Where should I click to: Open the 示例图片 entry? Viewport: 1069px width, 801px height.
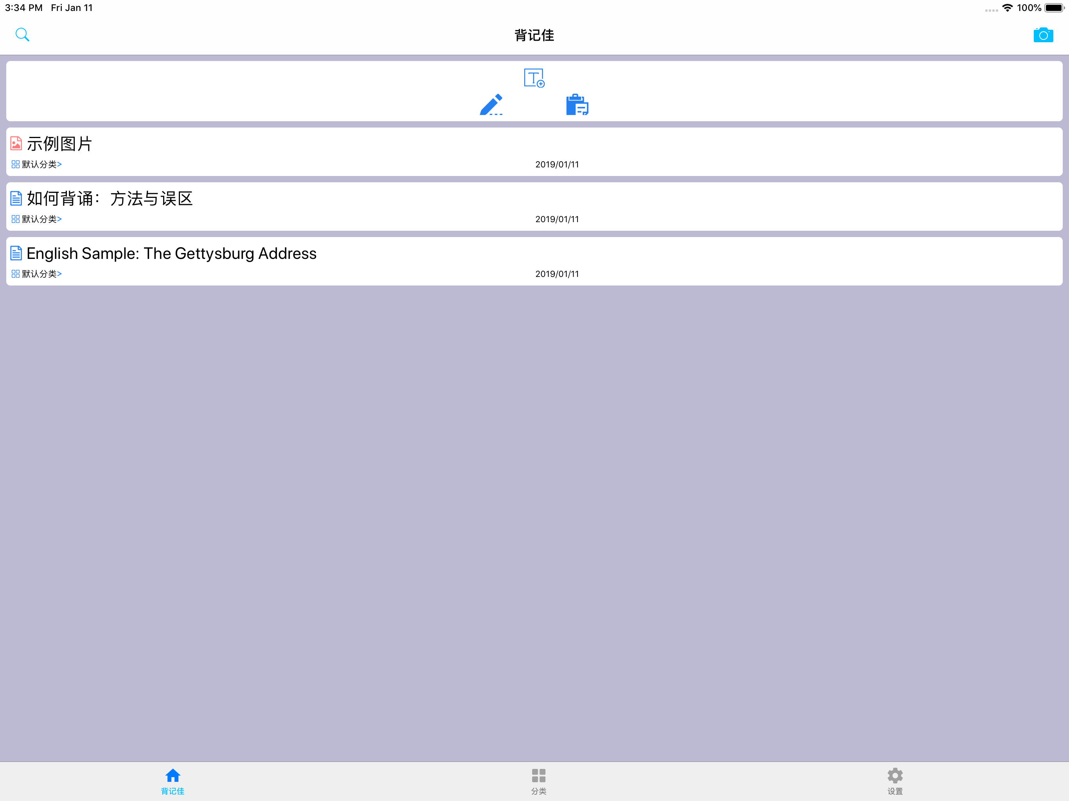534,152
